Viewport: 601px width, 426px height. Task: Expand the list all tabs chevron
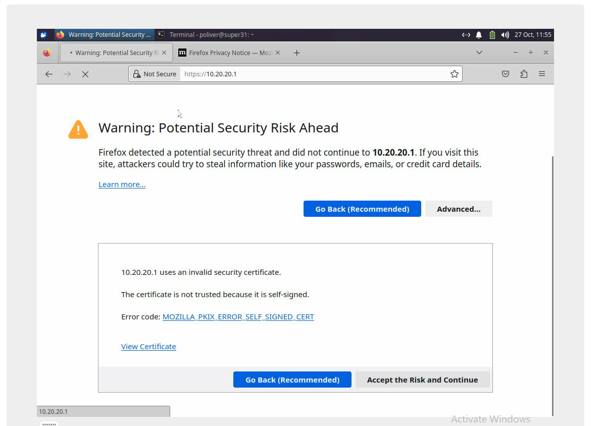click(x=479, y=53)
